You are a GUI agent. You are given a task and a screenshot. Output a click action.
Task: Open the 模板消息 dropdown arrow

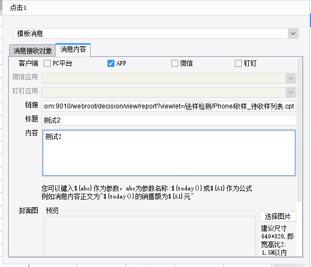(x=293, y=33)
